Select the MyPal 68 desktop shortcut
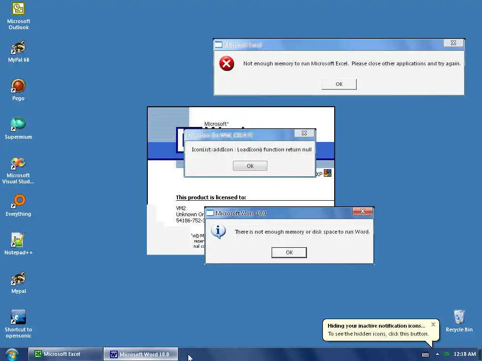This screenshot has width=482, height=361. [18, 52]
